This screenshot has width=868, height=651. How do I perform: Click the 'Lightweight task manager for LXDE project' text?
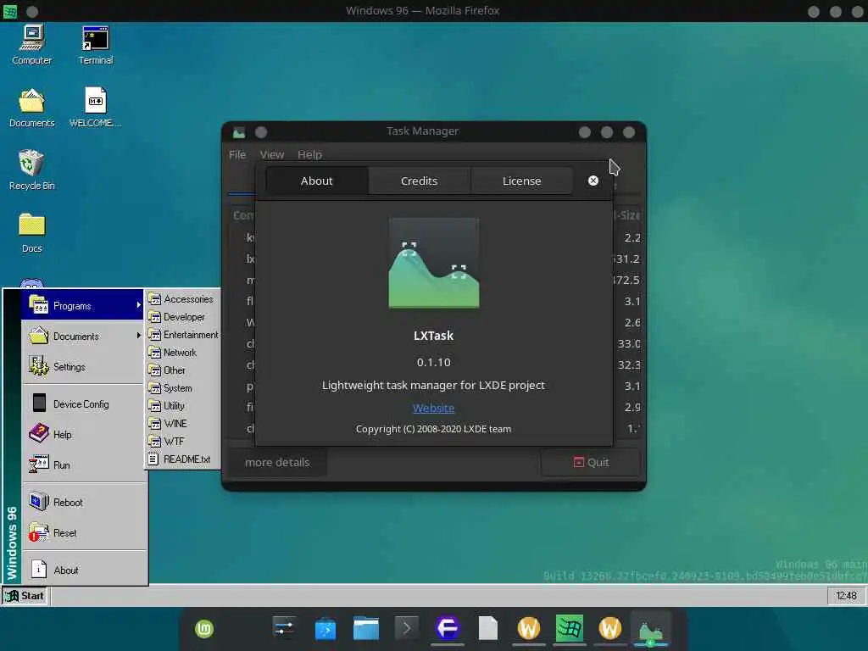coord(433,386)
